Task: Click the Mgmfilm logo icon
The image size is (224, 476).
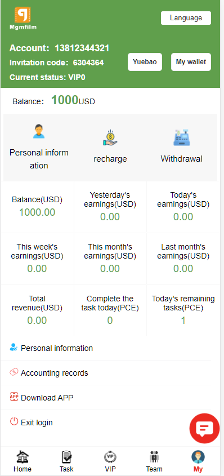Action: (x=23, y=15)
